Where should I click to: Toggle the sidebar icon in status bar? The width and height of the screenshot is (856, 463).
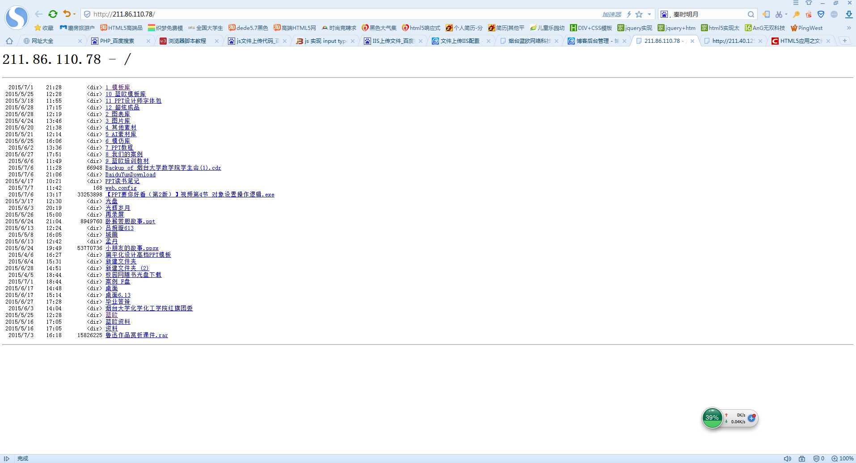pyautogui.click(x=7, y=459)
